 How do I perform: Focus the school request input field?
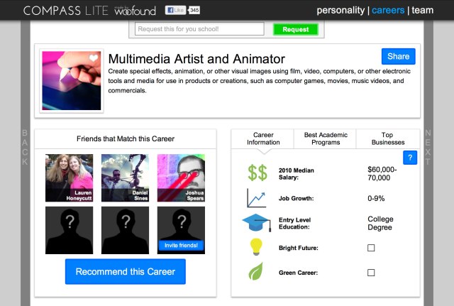tap(200, 29)
